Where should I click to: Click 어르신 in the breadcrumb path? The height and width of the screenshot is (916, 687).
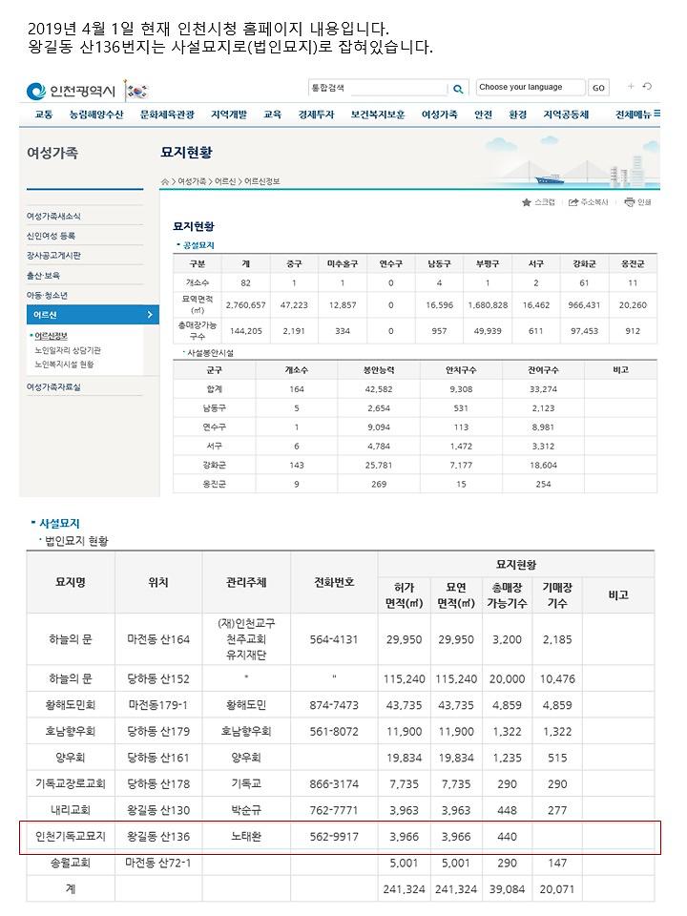(x=225, y=181)
